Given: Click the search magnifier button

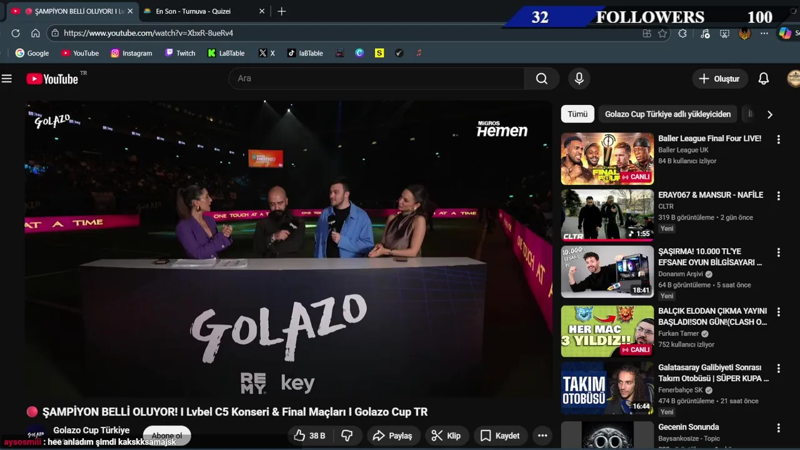Looking at the screenshot, I should click(542, 78).
